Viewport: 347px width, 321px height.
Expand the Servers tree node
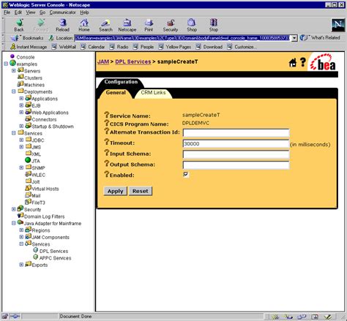pos(14,71)
